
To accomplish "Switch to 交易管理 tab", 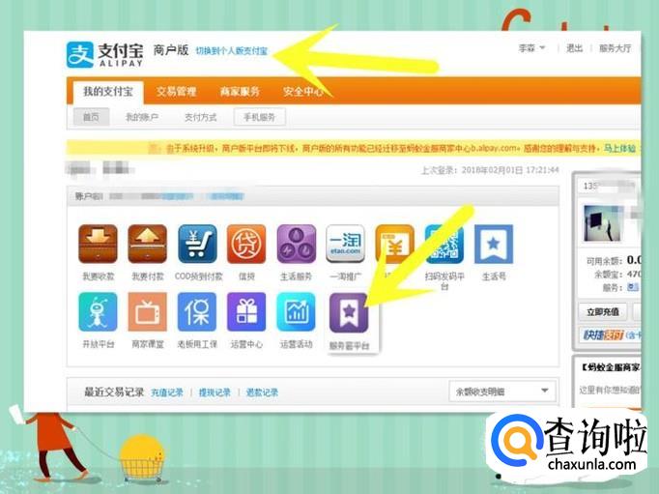I will pos(177,91).
